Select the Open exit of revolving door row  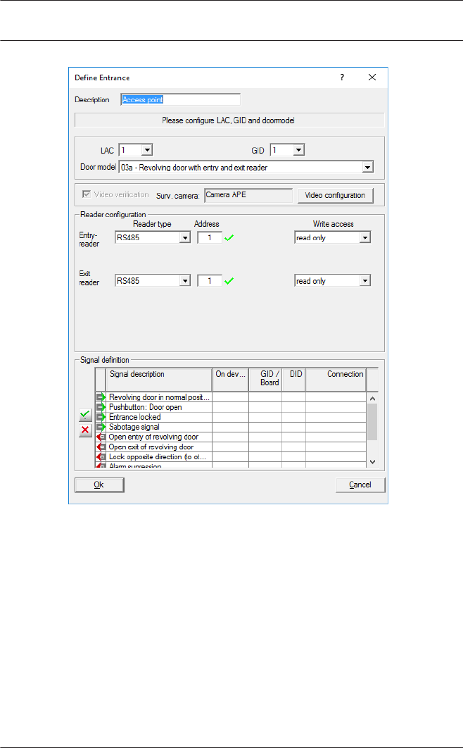(x=231, y=447)
